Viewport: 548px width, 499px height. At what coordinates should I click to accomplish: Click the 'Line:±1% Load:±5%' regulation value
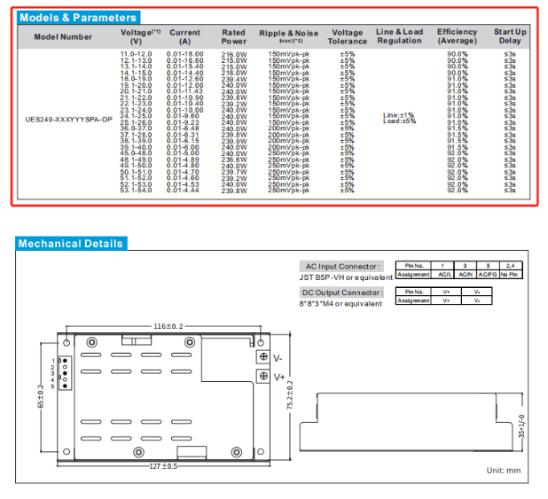pyautogui.click(x=399, y=118)
